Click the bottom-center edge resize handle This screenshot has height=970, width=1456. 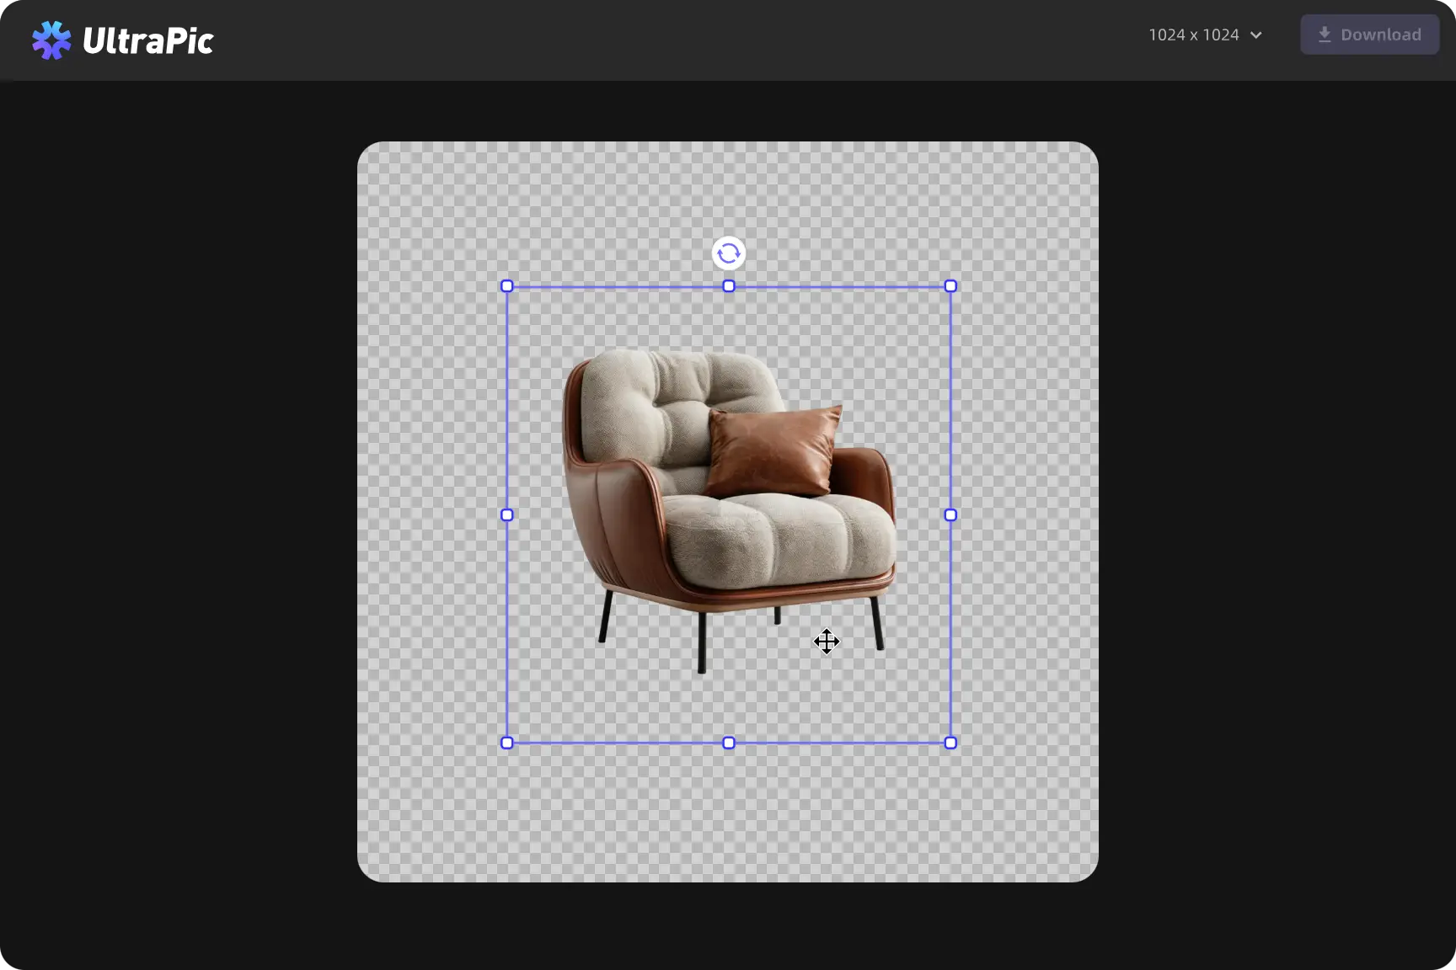pyautogui.click(x=729, y=743)
